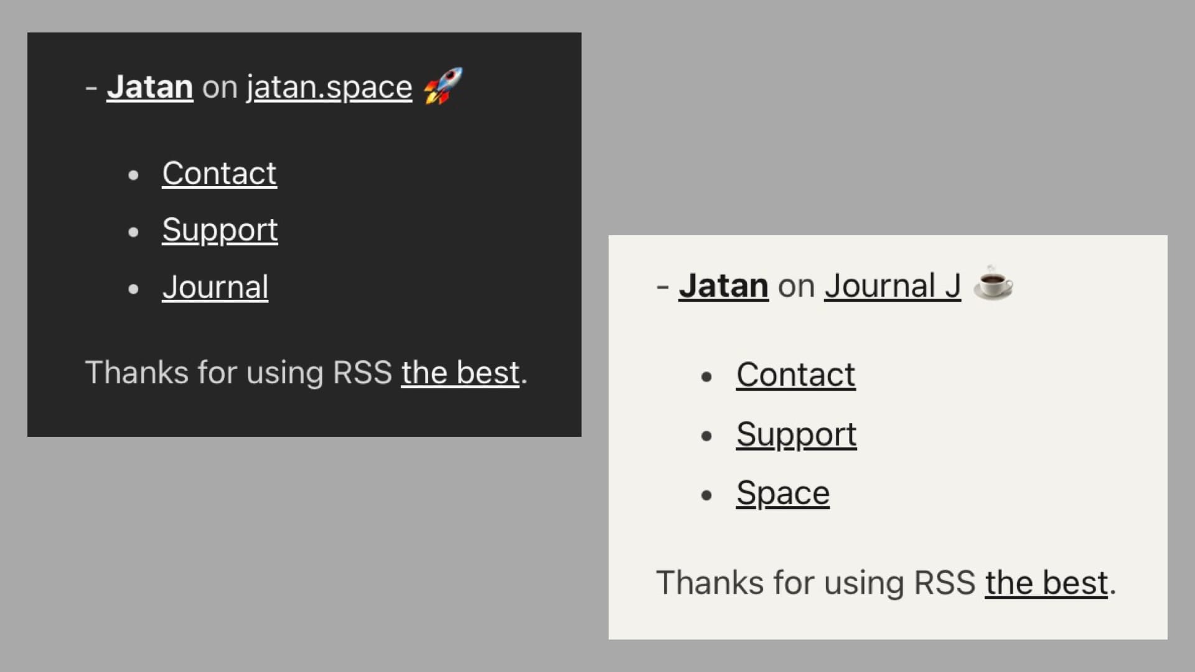The width and height of the screenshot is (1195, 672).
Task: Click 'Thanks for using RSS' text in dark panel
Action: pos(238,373)
